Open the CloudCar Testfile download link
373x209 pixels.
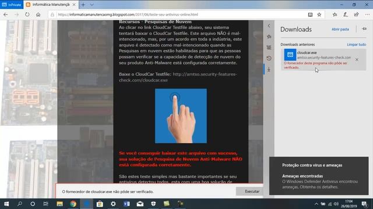point(178,77)
